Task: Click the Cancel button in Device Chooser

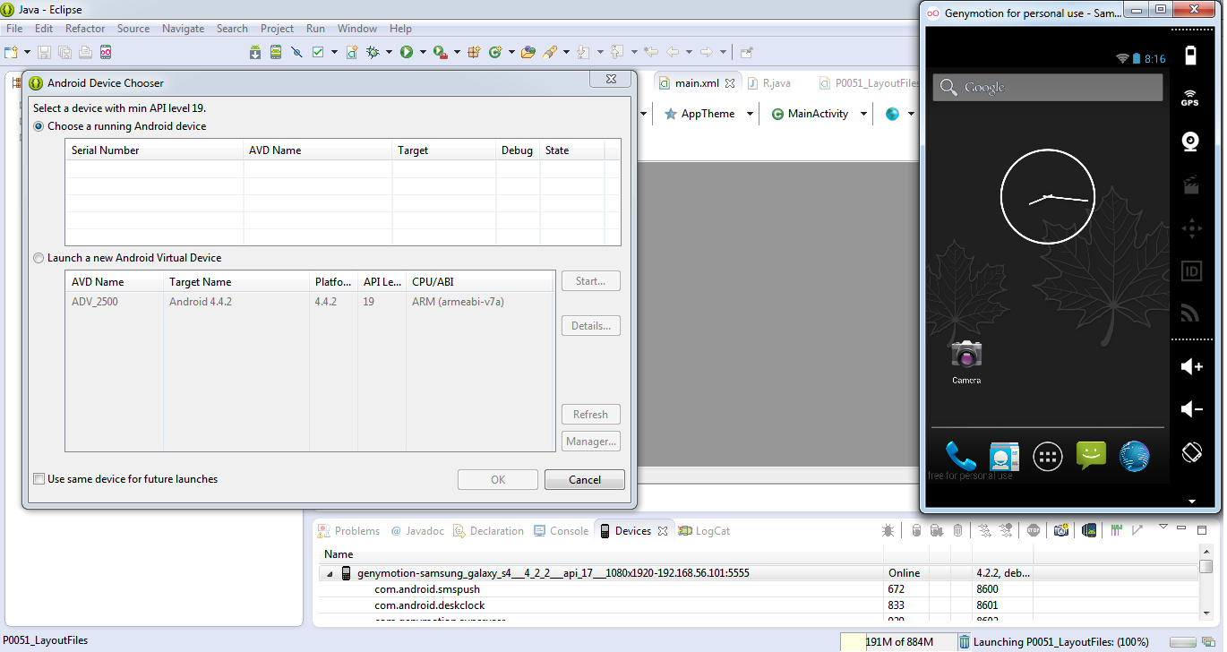Action: (585, 479)
